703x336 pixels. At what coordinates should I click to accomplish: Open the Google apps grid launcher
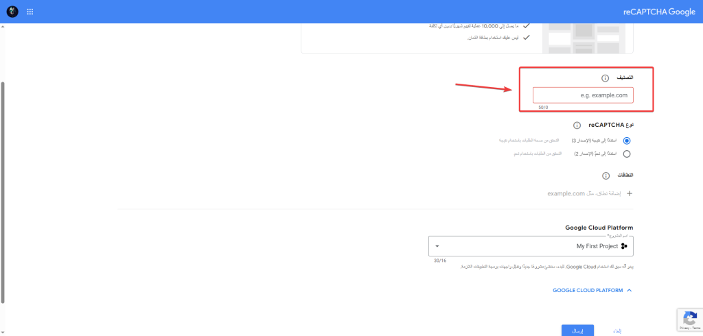pos(30,12)
